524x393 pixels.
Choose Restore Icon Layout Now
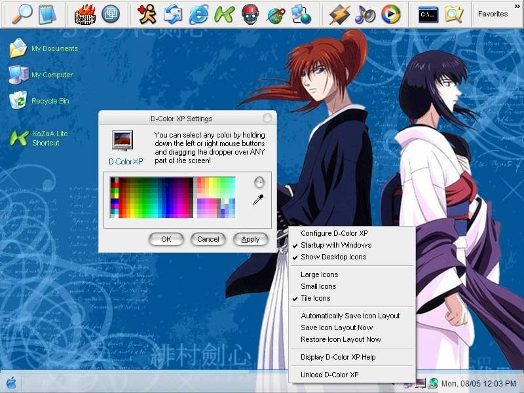pyautogui.click(x=352, y=339)
